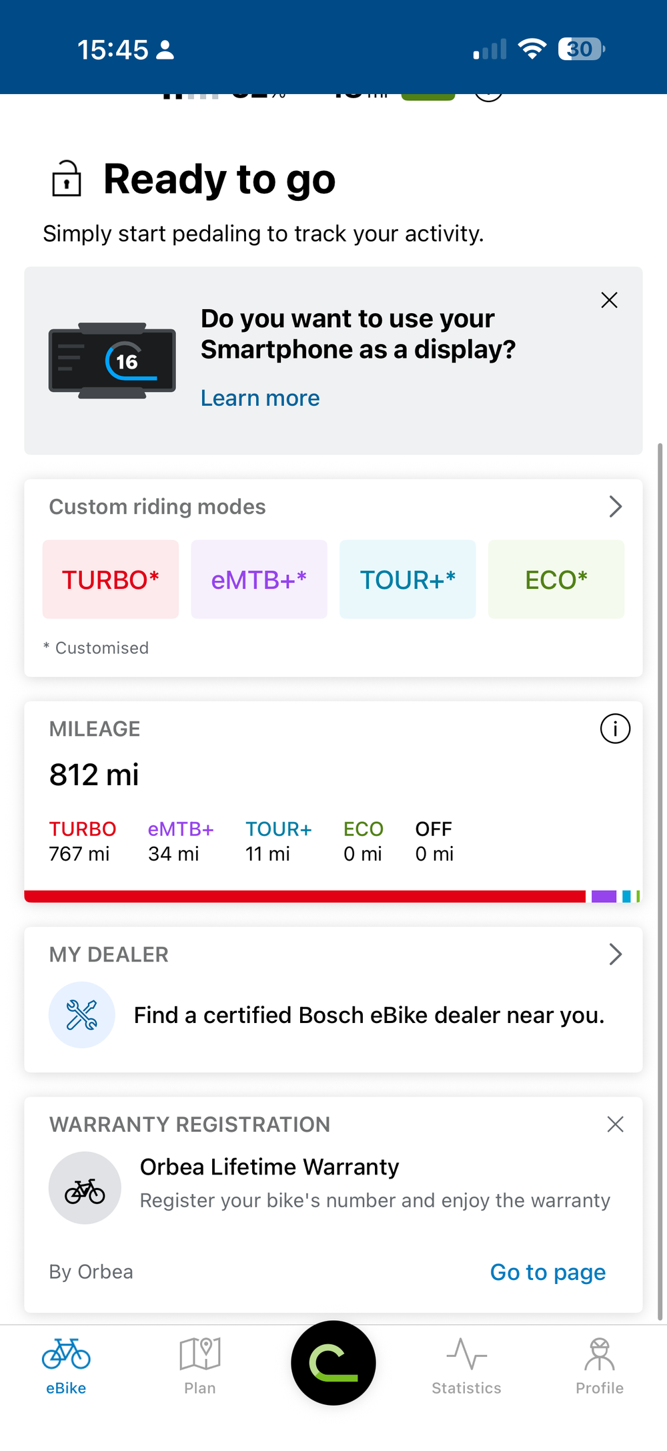667x1451 pixels.
Task: Select the eMTB+* riding mode
Action: tap(259, 580)
